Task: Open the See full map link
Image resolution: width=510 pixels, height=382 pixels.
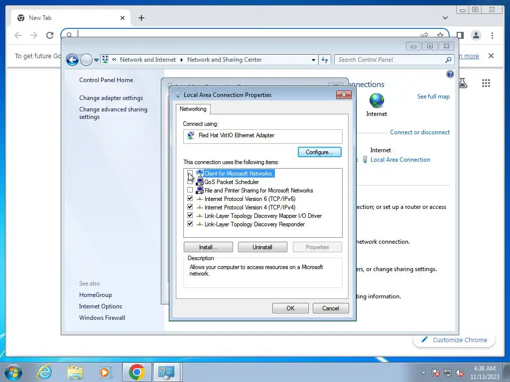Action: click(x=433, y=96)
